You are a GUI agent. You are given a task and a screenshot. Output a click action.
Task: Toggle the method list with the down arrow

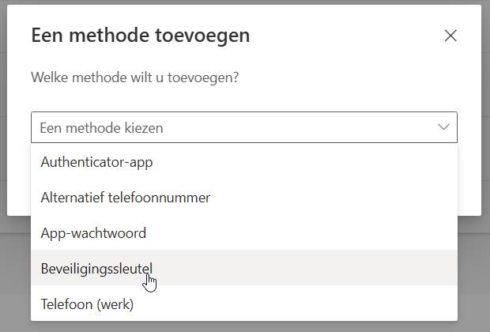click(443, 127)
